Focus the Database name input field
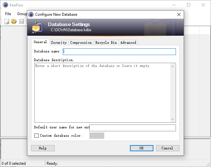This screenshot has width=211, height=167. click(x=119, y=52)
